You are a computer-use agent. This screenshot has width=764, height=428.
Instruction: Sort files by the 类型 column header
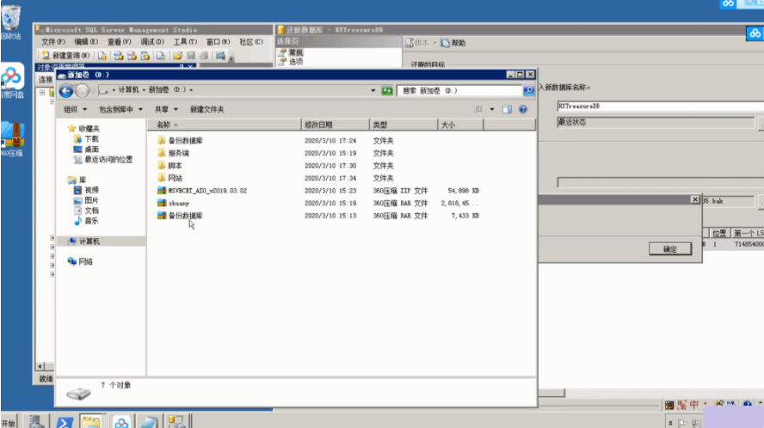pos(404,125)
